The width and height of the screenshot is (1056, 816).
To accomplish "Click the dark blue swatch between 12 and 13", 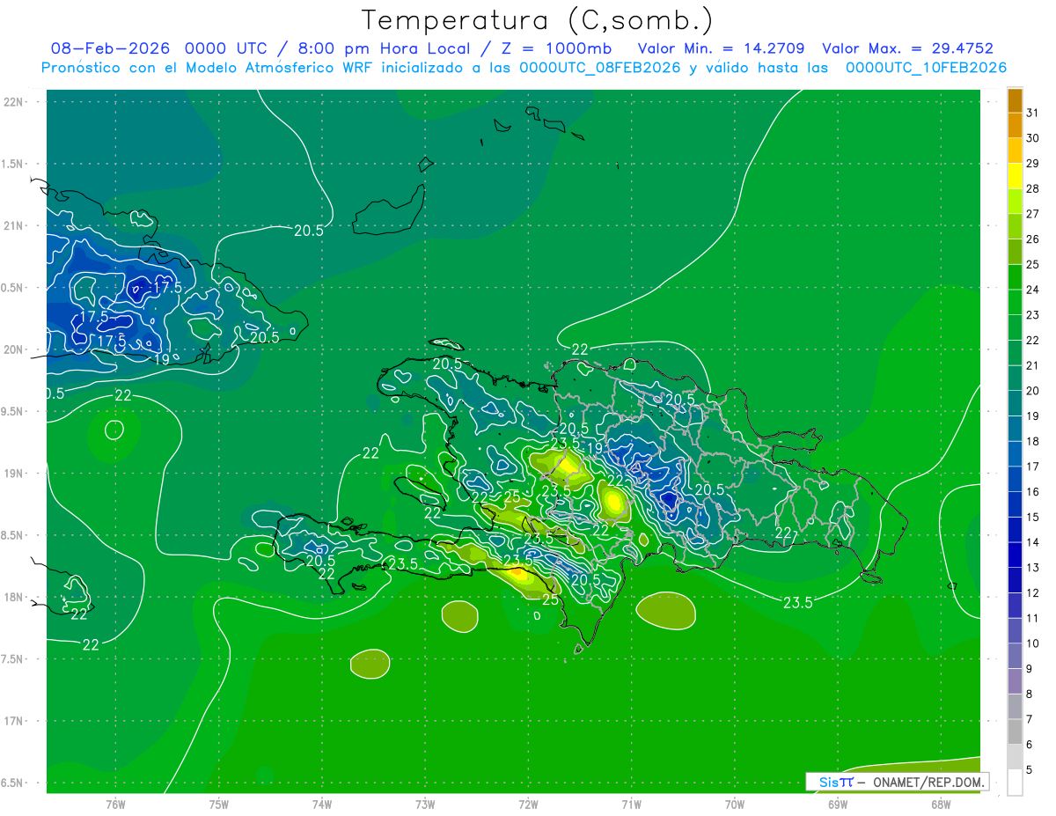I will tap(1015, 580).
